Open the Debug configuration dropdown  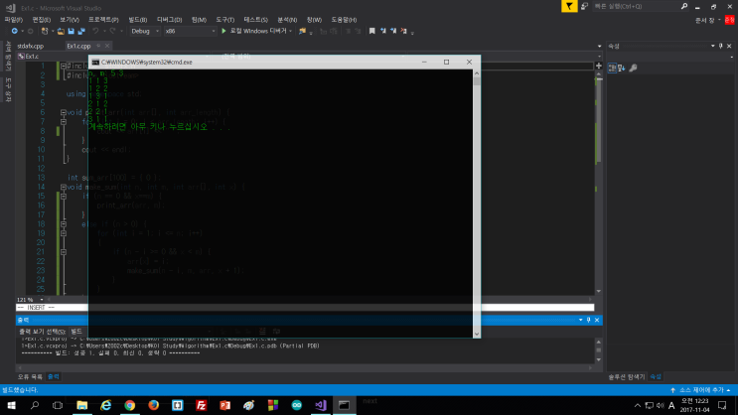coord(144,31)
